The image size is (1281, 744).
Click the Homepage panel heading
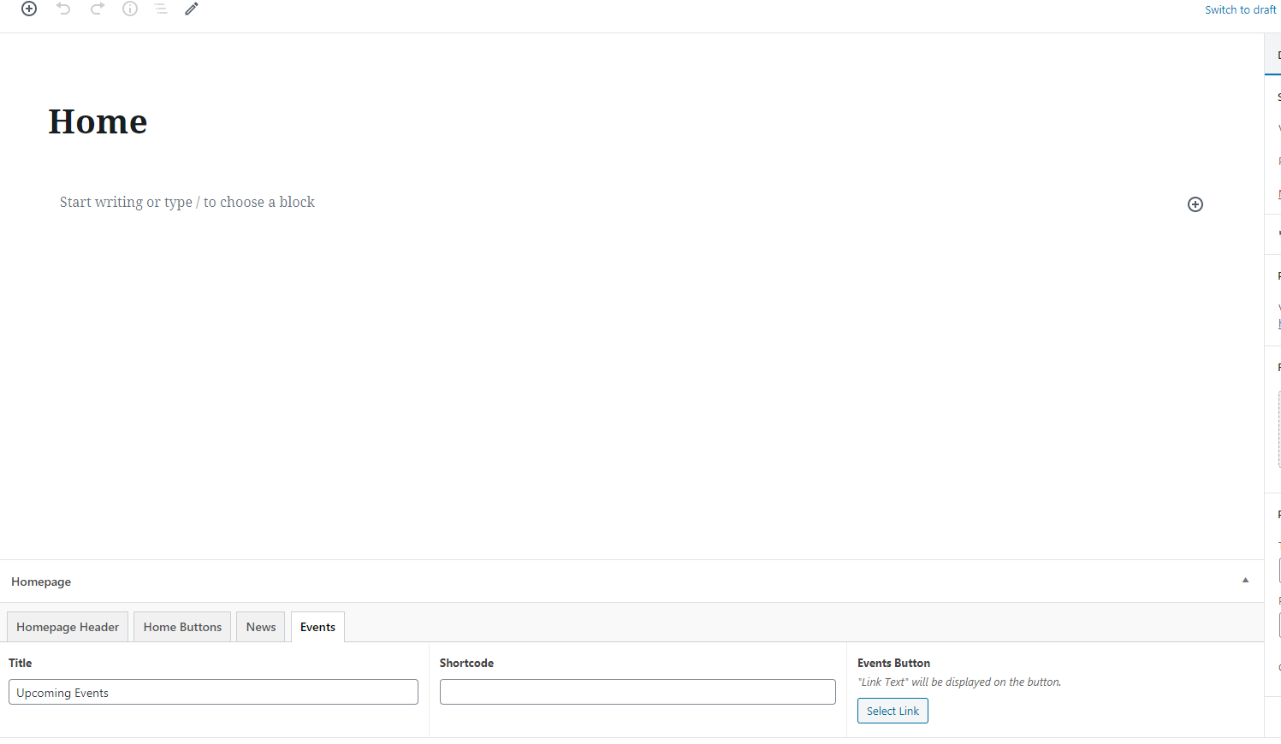click(x=41, y=582)
